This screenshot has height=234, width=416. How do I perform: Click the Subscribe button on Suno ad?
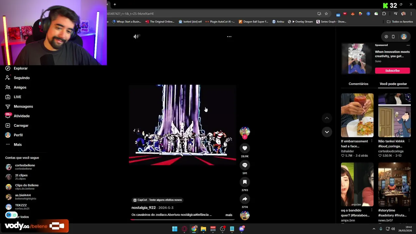pyautogui.click(x=392, y=71)
